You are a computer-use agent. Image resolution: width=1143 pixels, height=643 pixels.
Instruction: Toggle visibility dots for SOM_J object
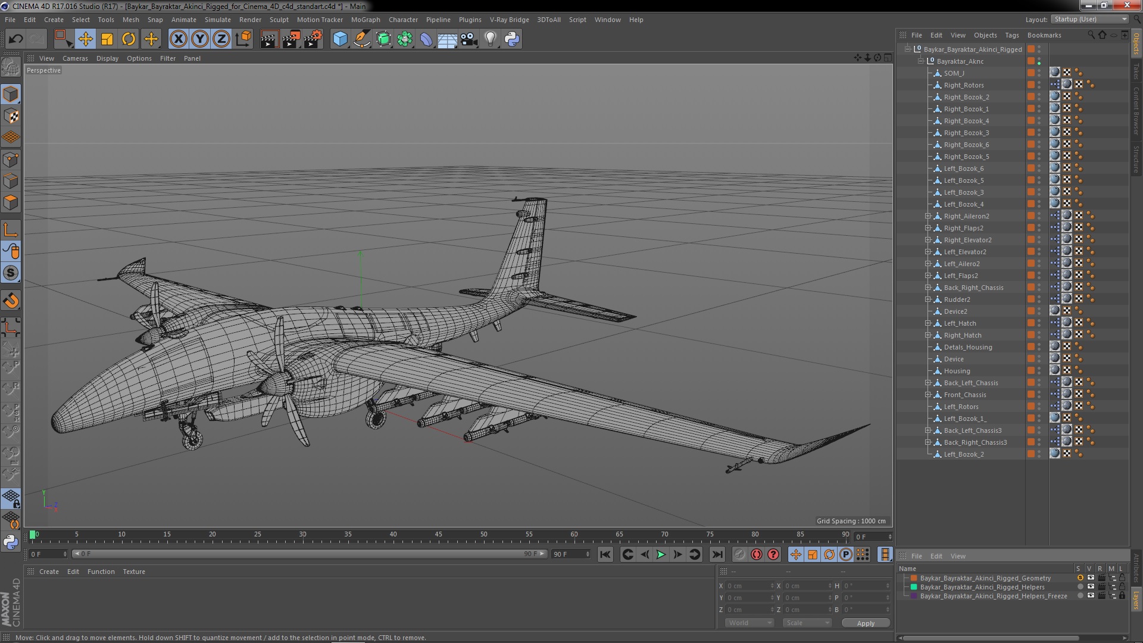(x=1039, y=73)
